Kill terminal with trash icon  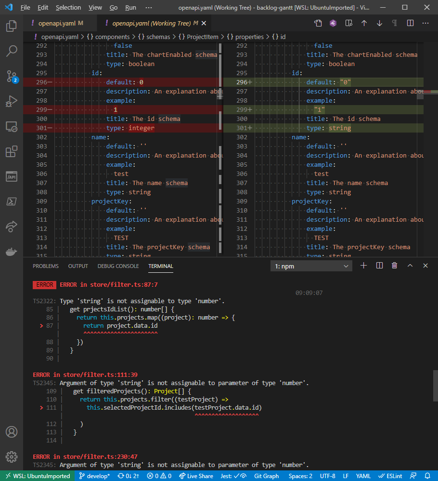tap(395, 266)
